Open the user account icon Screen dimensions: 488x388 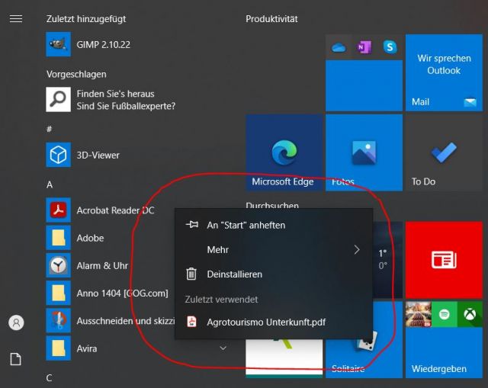pyautogui.click(x=16, y=322)
